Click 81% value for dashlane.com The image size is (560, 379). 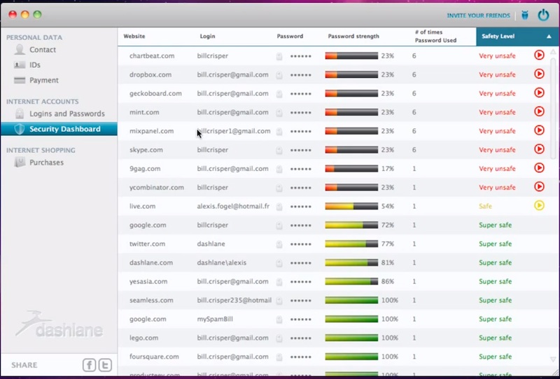(x=388, y=263)
